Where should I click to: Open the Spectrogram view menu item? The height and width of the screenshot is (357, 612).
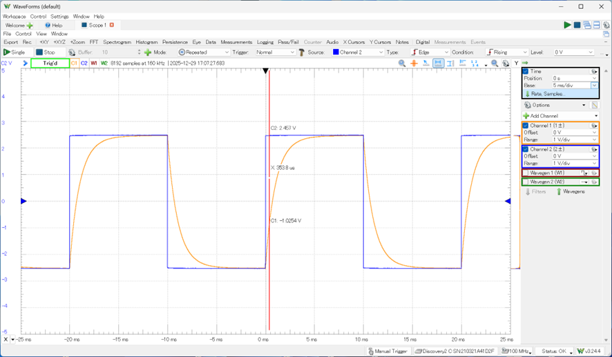[117, 42]
